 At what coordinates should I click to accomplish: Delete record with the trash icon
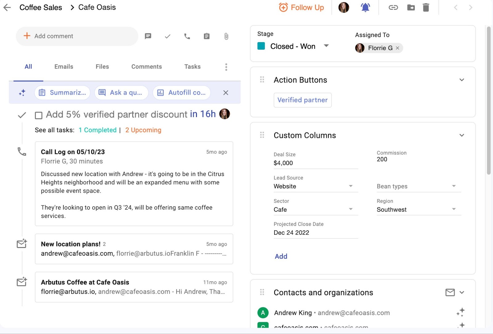click(x=426, y=7)
